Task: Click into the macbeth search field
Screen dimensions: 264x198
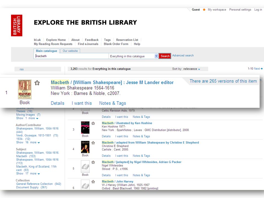Action: pos(71,56)
